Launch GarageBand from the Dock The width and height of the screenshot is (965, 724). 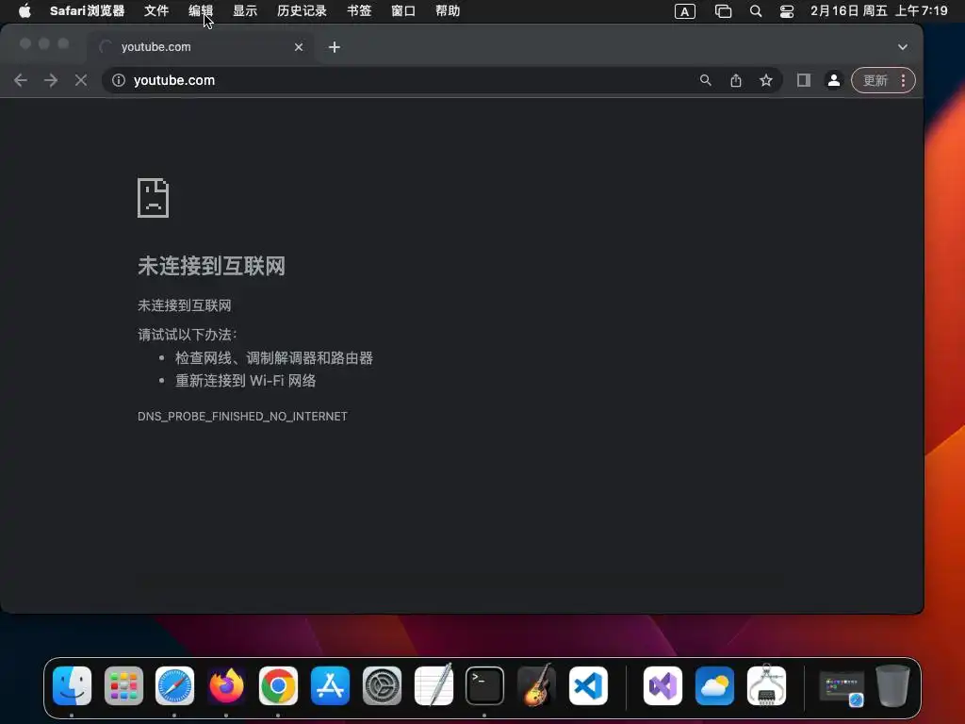point(536,684)
